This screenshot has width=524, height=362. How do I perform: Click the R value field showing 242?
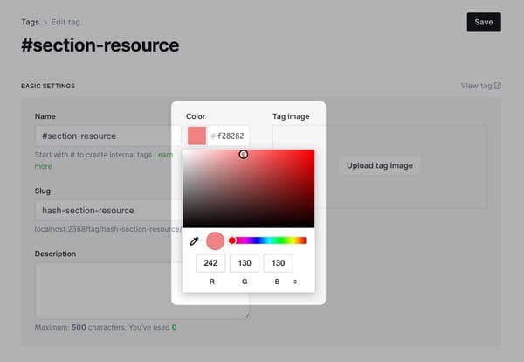coord(210,263)
